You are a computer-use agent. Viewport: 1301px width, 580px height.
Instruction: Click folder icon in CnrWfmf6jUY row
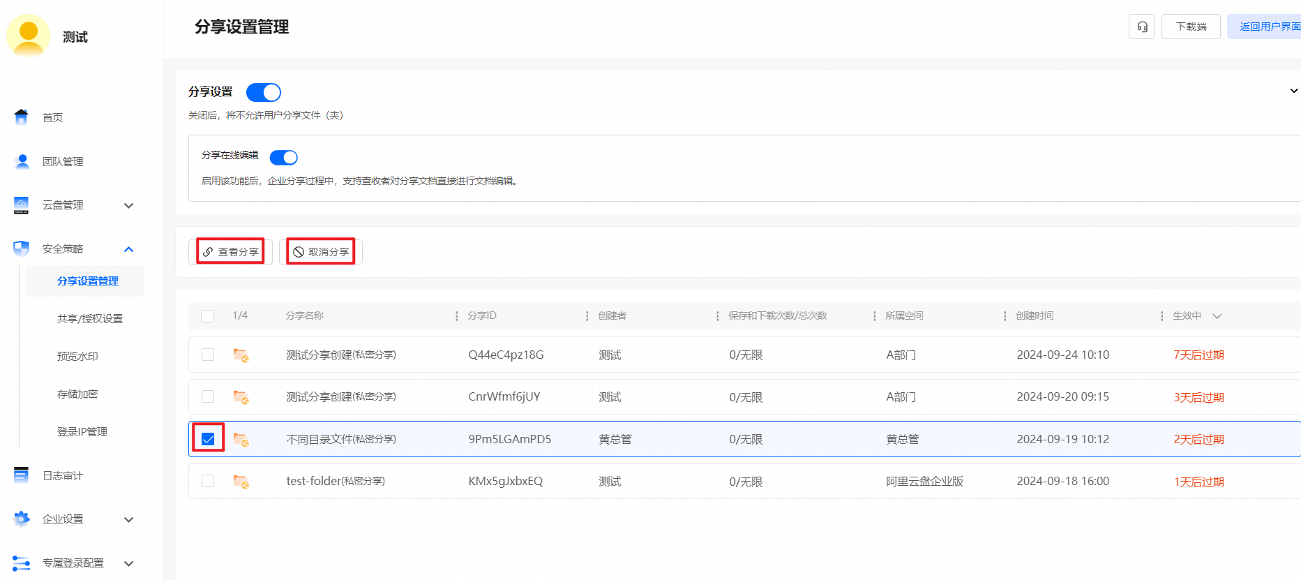point(241,397)
